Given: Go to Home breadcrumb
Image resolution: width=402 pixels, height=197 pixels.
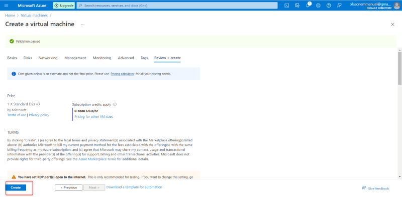Looking at the screenshot, I should [10, 16].
